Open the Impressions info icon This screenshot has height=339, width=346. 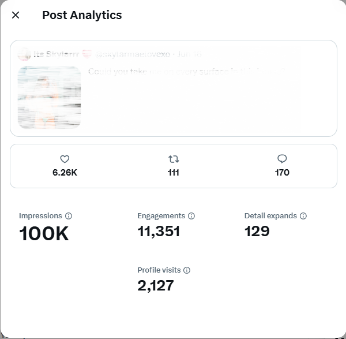click(69, 215)
